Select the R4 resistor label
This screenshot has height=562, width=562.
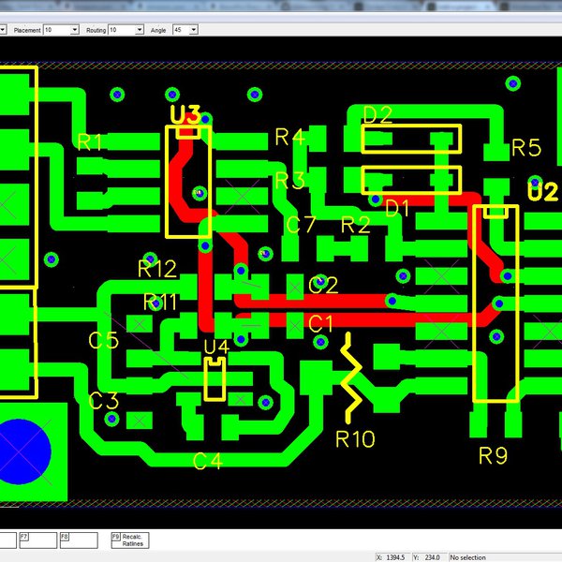pos(290,137)
